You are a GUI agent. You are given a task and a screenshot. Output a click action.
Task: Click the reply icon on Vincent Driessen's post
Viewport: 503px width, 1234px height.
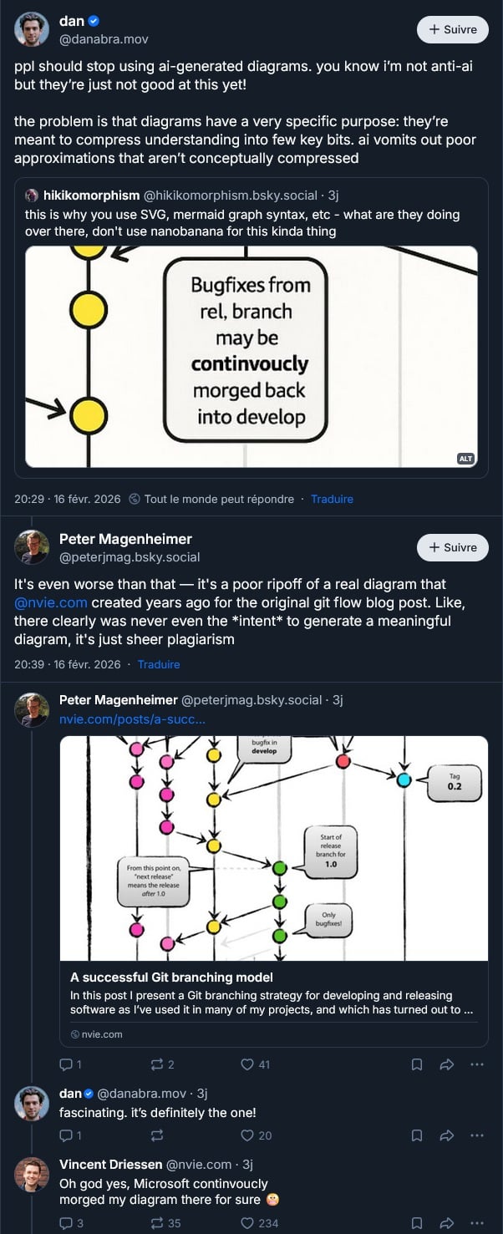pyautogui.click(x=67, y=1223)
